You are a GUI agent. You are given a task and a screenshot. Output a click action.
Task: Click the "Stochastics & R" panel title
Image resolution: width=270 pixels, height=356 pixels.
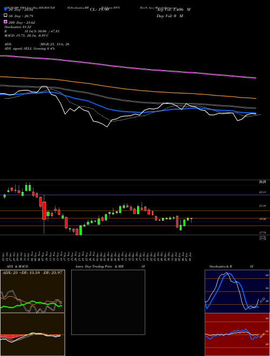tap(220, 266)
